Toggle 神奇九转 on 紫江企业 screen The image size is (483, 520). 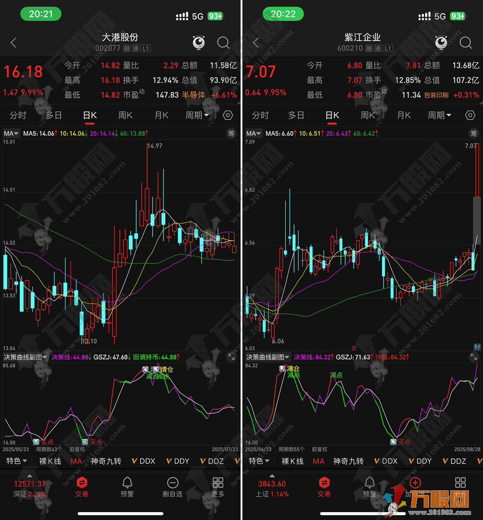click(x=349, y=461)
